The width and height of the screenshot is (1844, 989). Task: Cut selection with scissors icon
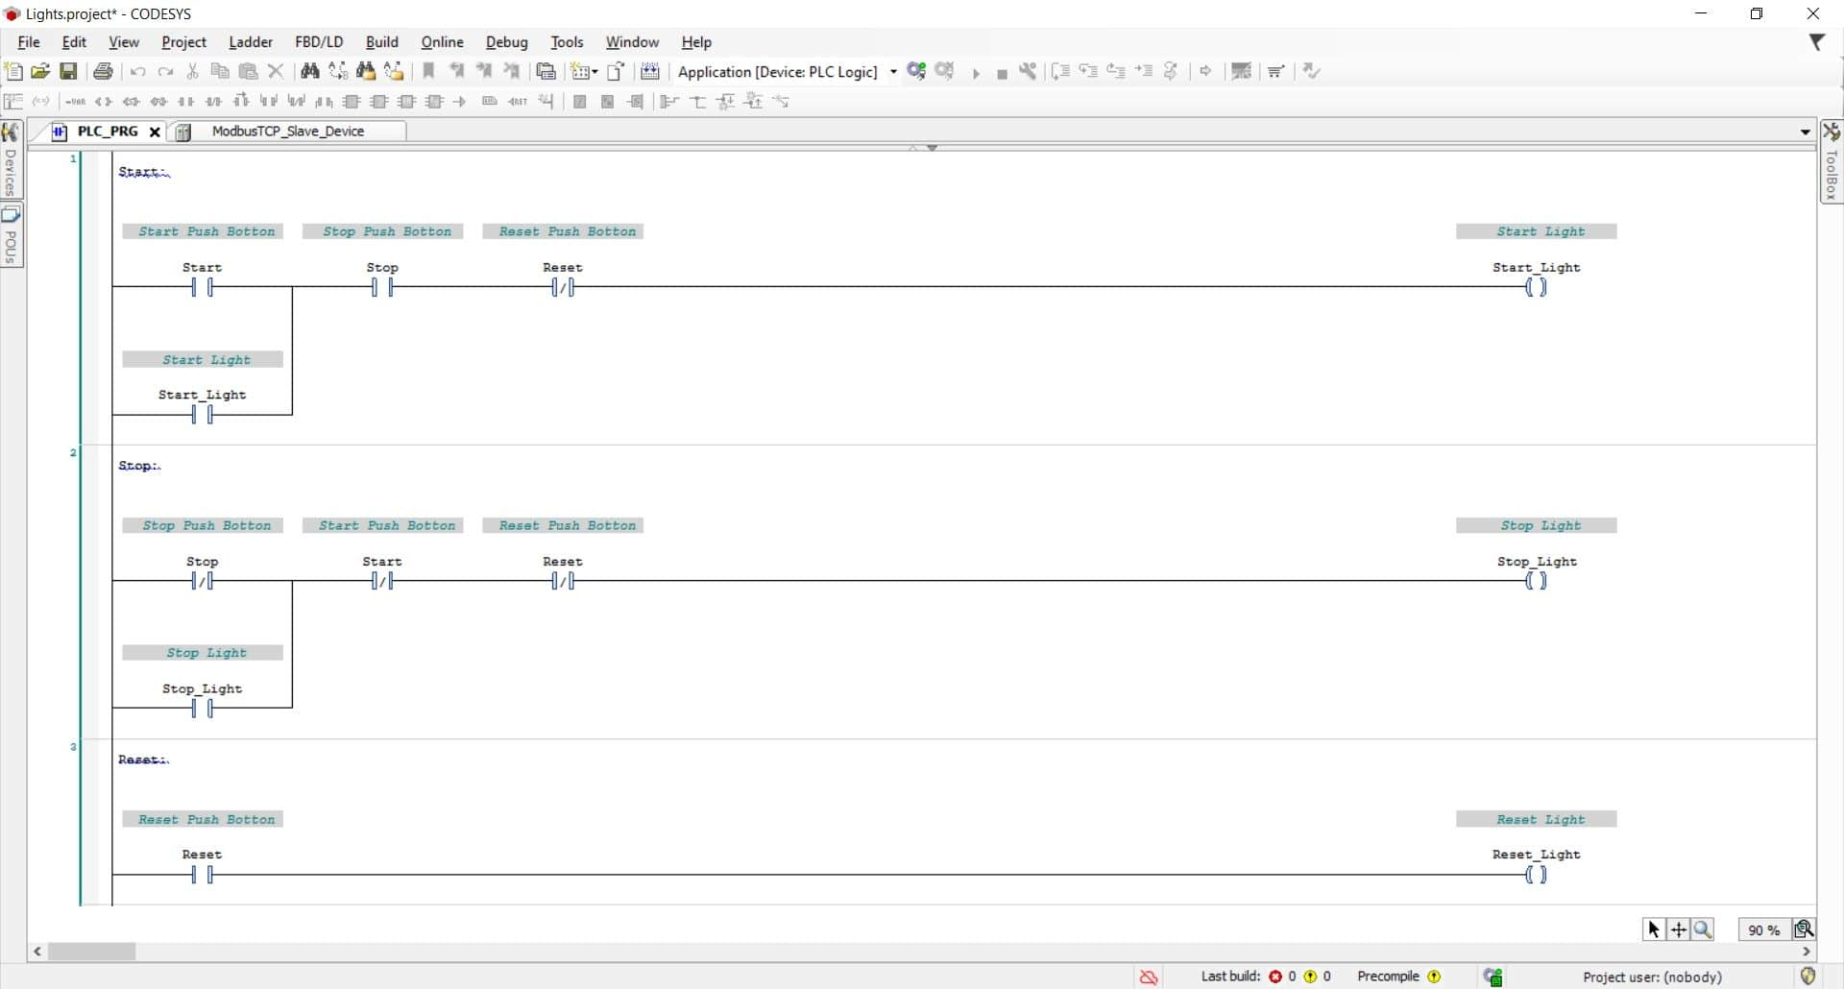click(x=193, y=71)
